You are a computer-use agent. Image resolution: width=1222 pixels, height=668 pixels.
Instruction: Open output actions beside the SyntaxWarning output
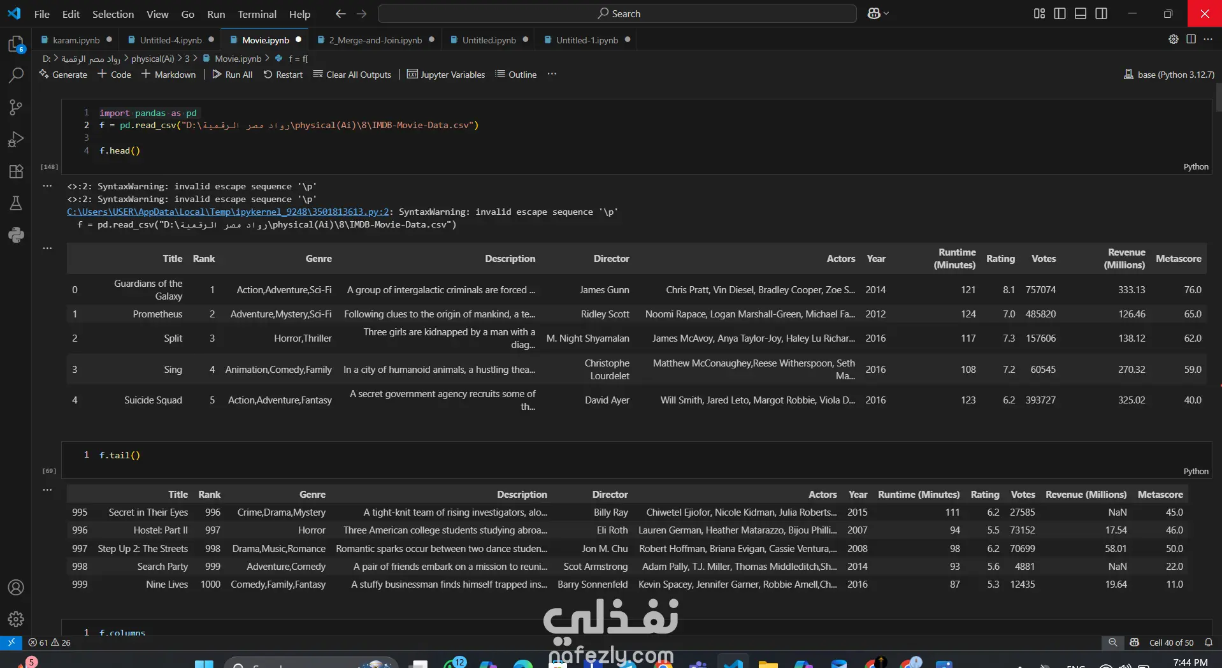(x=47, y=186)
